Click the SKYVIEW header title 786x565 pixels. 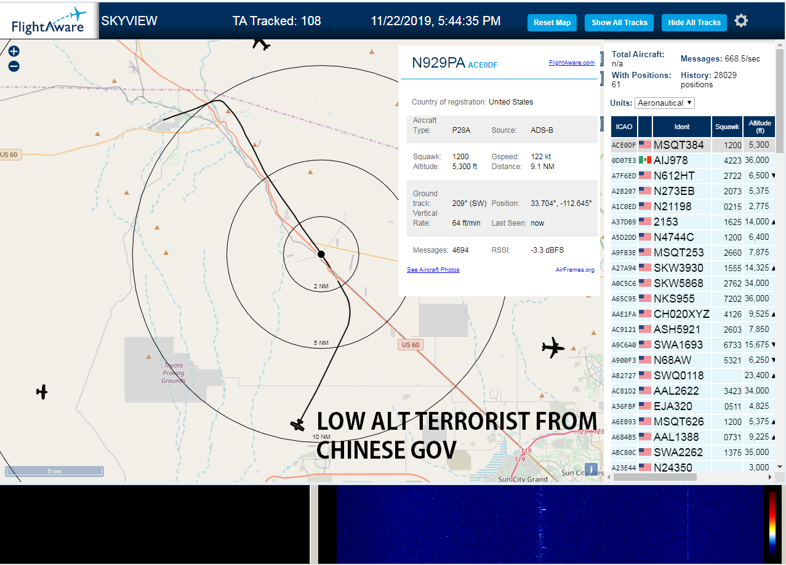coord(129,21)
